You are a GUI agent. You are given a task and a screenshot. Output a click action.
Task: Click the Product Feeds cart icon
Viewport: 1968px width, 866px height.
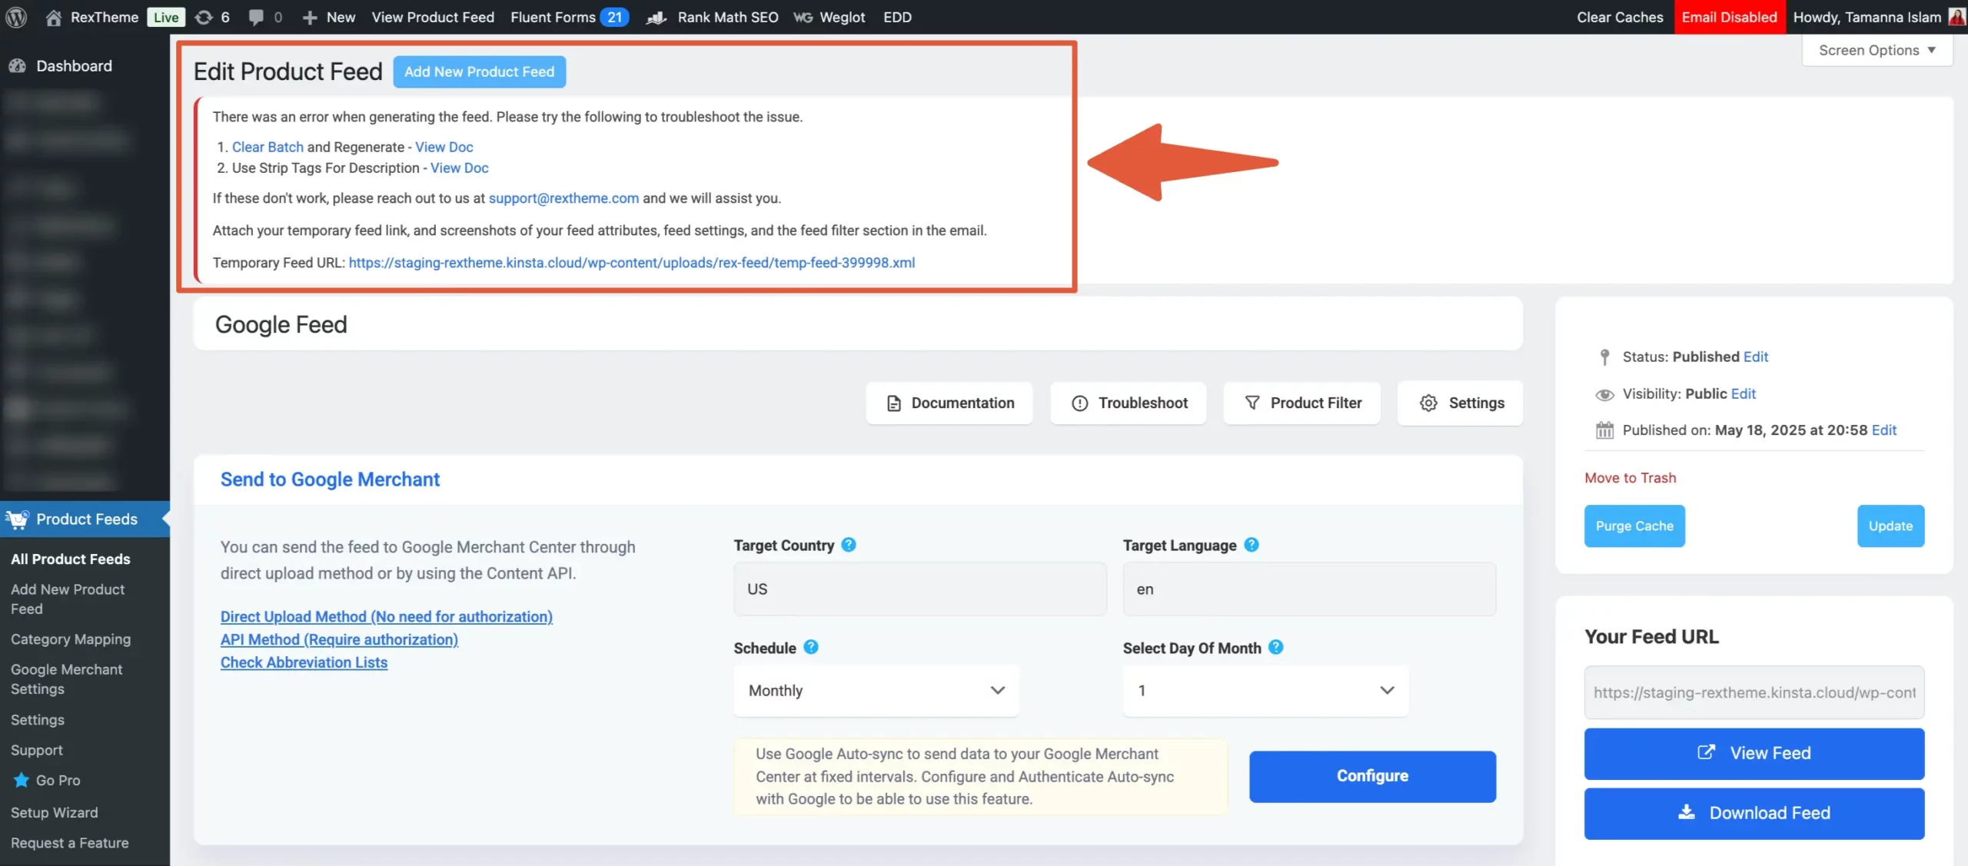(x=17, y=519)
